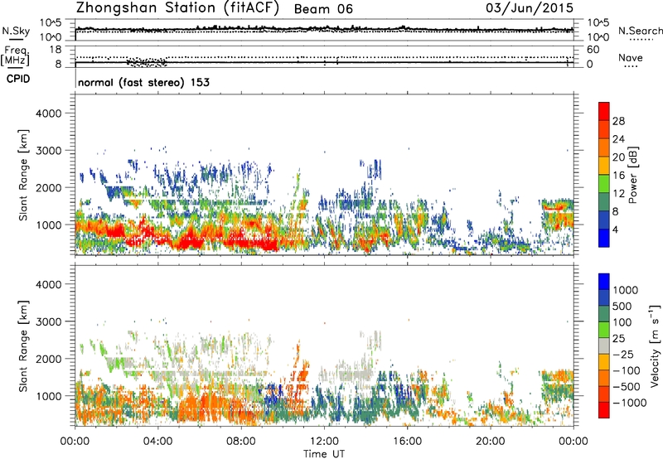Click the date '03/Jun/2015'
Screen dimensions: 663x459
(x=530, y=8)
